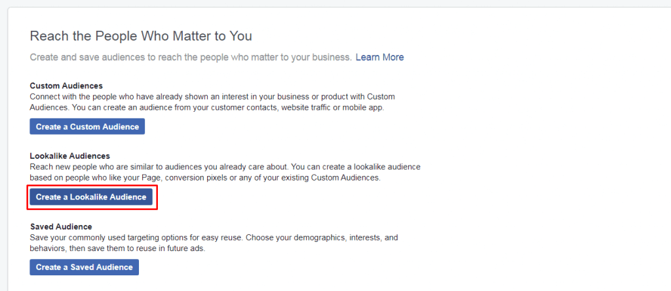The image size is (671, 291).
Task: Select the Custom Audiences section heading
Action: click(66, 86)
